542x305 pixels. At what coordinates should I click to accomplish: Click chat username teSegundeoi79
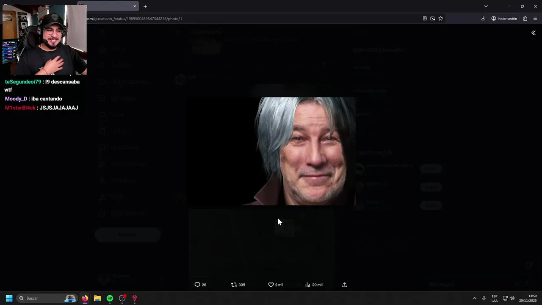pos(23,82)
